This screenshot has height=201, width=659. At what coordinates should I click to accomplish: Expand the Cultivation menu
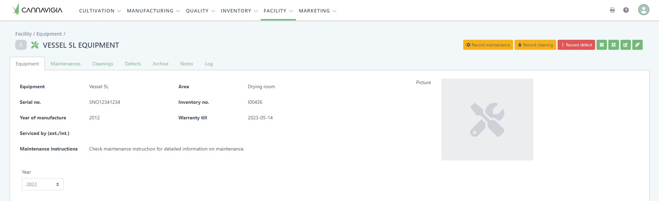[x=100, y=11]
